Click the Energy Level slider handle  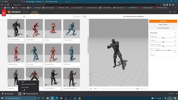(x=163, y=38)
